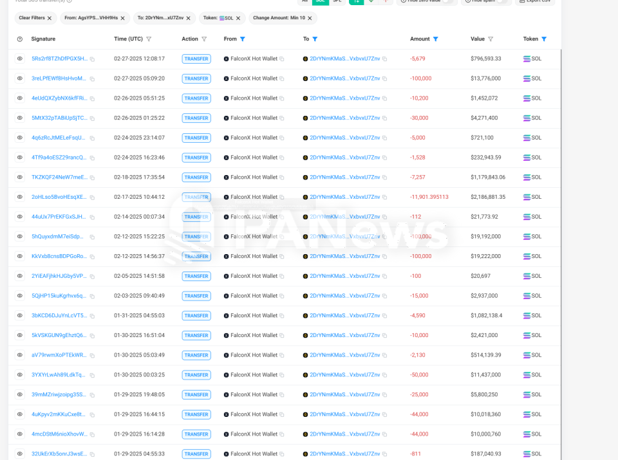Copy FalconX Hot Wallet address in 02-18-2025 17:35:54 row

pyautogui.click(x=282, y=177)
